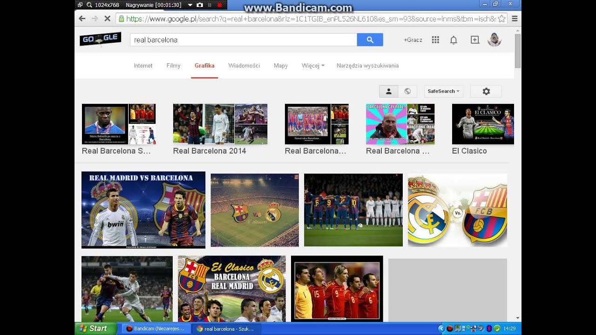Image resolution: width=596 pixels, height=335 pixels.
Task: Open SafeSearch dropdown
Action: [x=444, y=91]
